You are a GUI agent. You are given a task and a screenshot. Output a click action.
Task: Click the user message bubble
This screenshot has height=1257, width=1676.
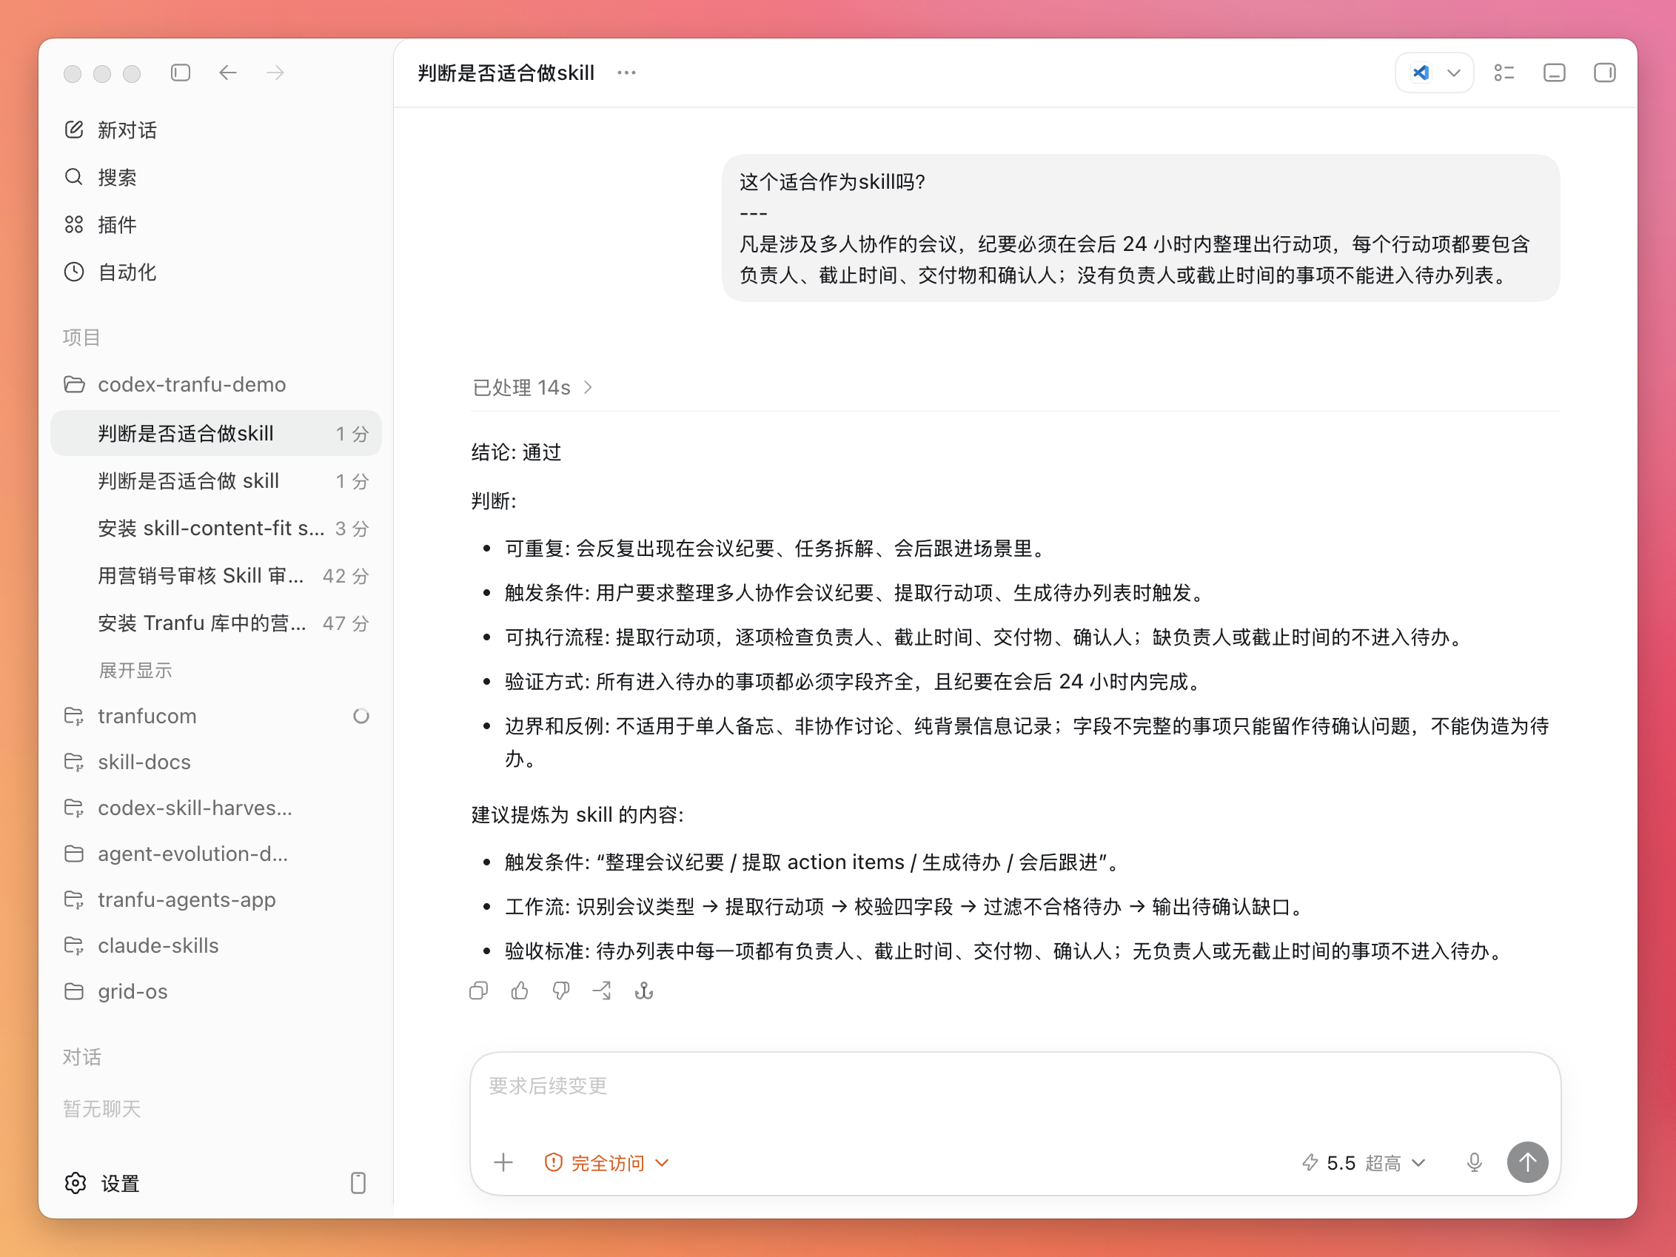tap(1141, 229)
